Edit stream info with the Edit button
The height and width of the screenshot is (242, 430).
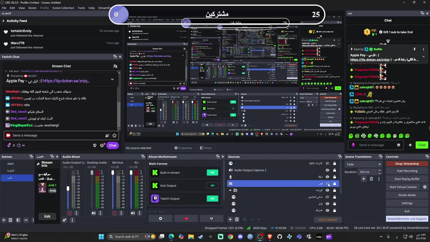(x=47, y=216)
